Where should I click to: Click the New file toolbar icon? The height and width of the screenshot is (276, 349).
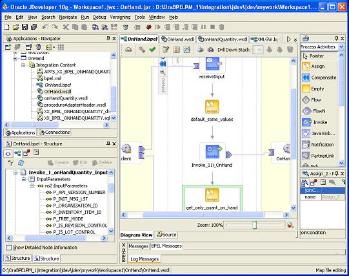click(x=6, y=27)
